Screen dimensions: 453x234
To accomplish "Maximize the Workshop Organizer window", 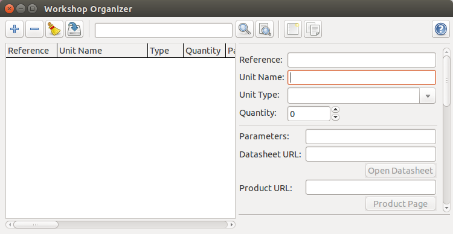I will [33, 8].
